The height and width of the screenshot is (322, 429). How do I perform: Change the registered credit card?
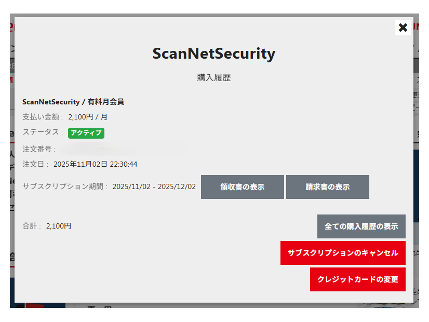(357, 279)
